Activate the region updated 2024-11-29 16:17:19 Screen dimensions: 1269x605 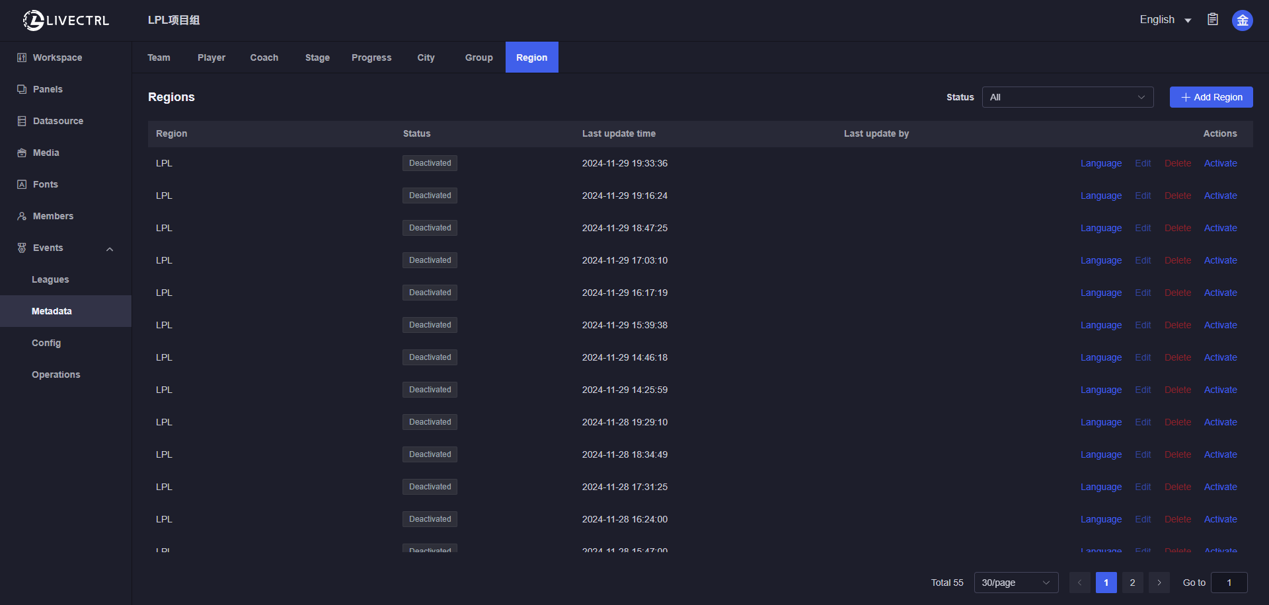pyautogui.click(x=1220, y=293)
